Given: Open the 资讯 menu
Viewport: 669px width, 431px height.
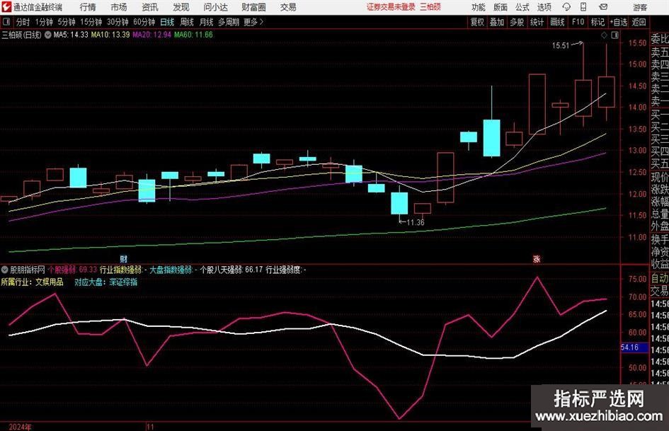Looking at the screenshot, I should (150, 7).
